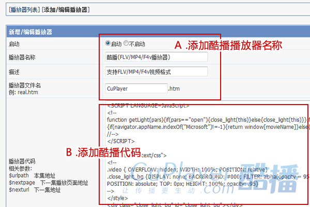Click the .close_light_bg css line
Screen dimensions: 310x207
point(208,176)
